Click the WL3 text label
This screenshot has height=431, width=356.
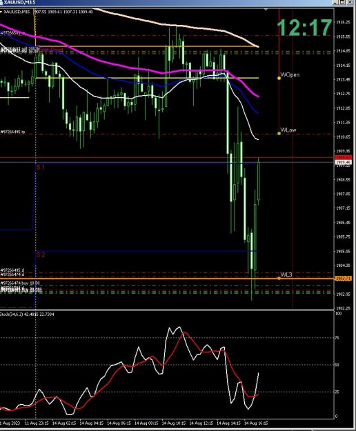286,274
